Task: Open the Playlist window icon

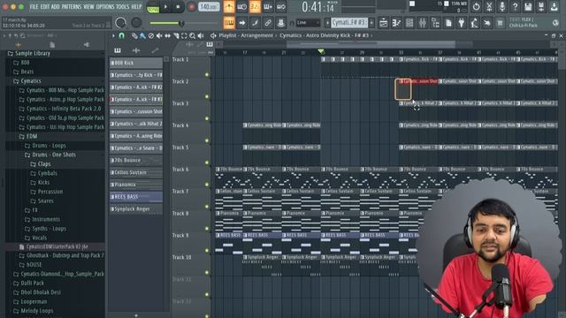Action: (x=383, y=23)
